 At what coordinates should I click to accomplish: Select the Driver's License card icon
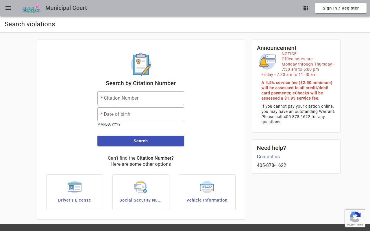click(75, 187)
